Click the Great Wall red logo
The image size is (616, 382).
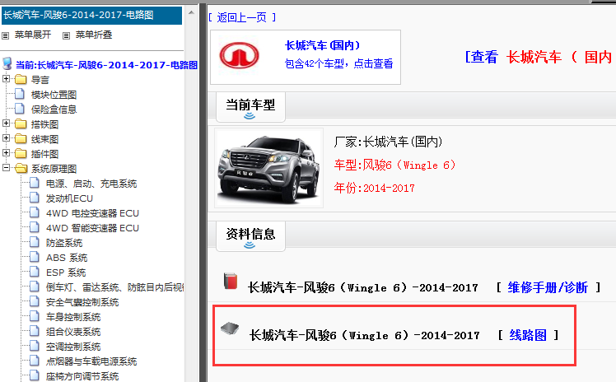[x=239, y=56]
